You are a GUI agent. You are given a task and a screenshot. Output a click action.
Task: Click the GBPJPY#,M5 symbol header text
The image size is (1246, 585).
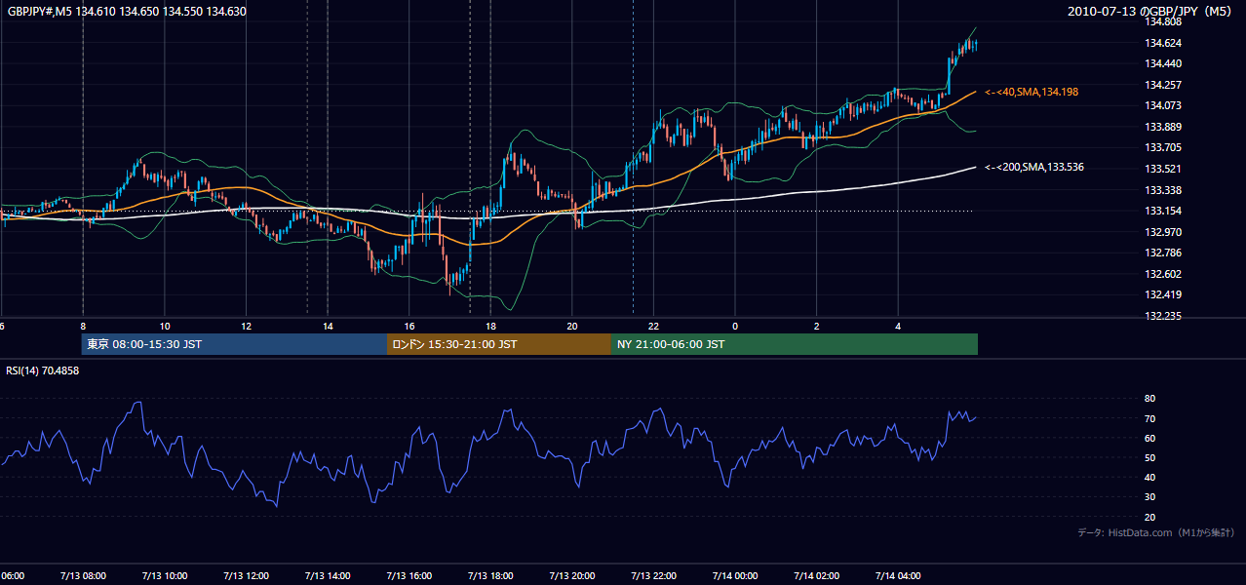coord(127,12)
